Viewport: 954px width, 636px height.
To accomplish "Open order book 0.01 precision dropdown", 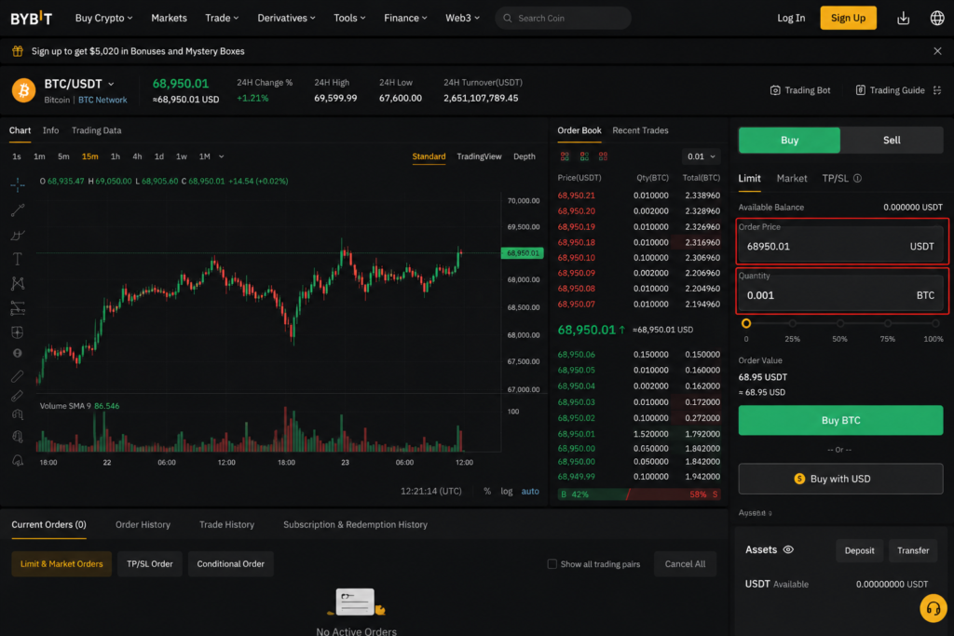I will pos(701,156).
